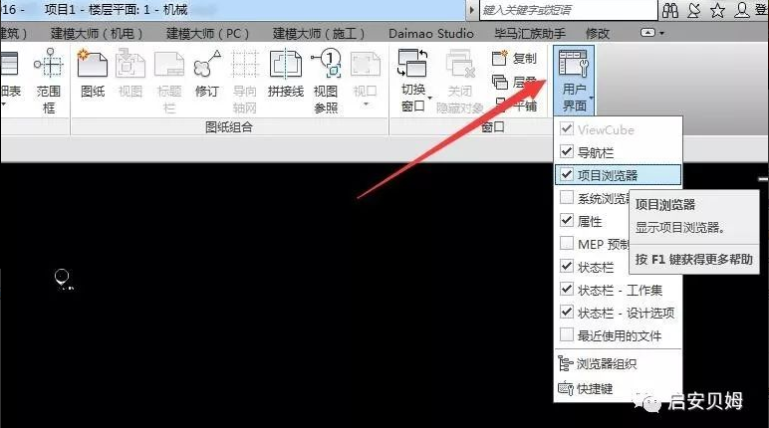Open the User Interface (用户界面) tool
Image resolution: width=769 pixels, height=428 pixels.
(x=574, y=81)
